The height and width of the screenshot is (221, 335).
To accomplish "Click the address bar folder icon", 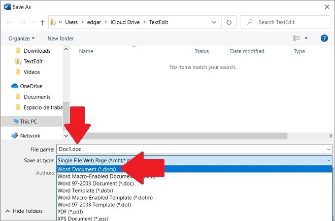I will point(53,22).
